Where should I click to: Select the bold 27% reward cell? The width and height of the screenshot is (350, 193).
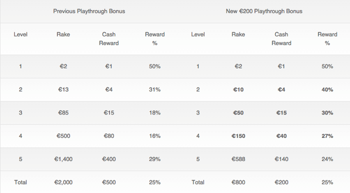(x=327, y=136)
